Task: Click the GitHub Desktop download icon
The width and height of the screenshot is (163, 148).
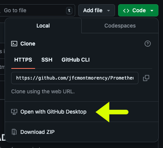Action: tap(14, 112)
